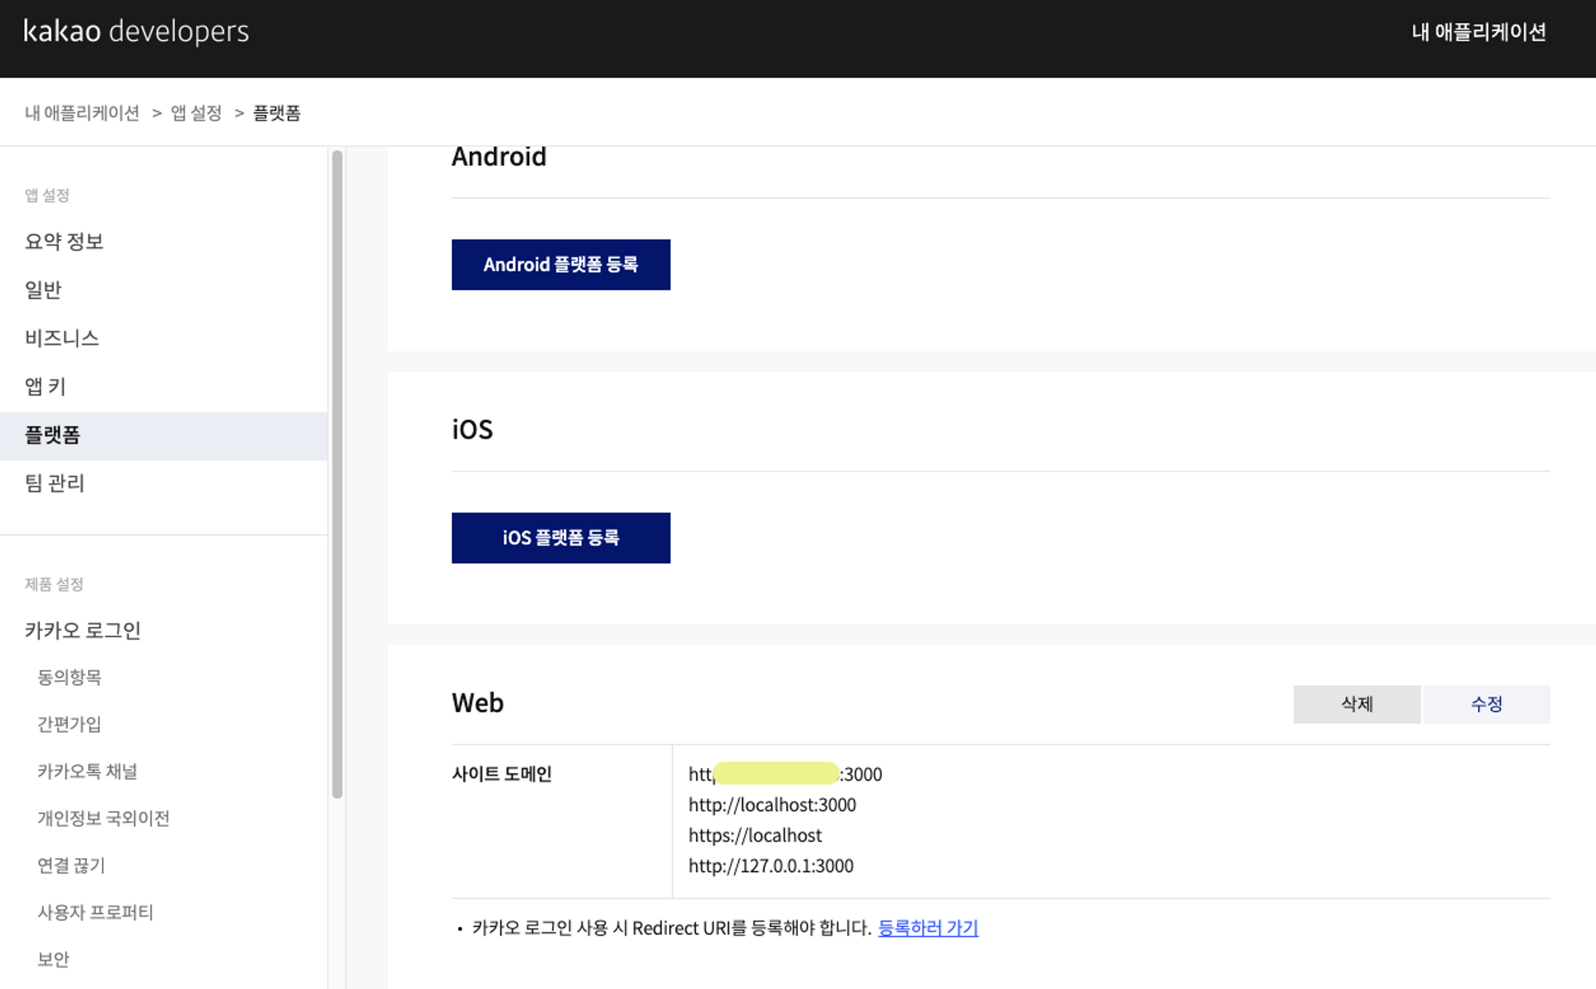
Task: Open 내 애플리케이션 in top header
Action: (x=1478, y=32)
